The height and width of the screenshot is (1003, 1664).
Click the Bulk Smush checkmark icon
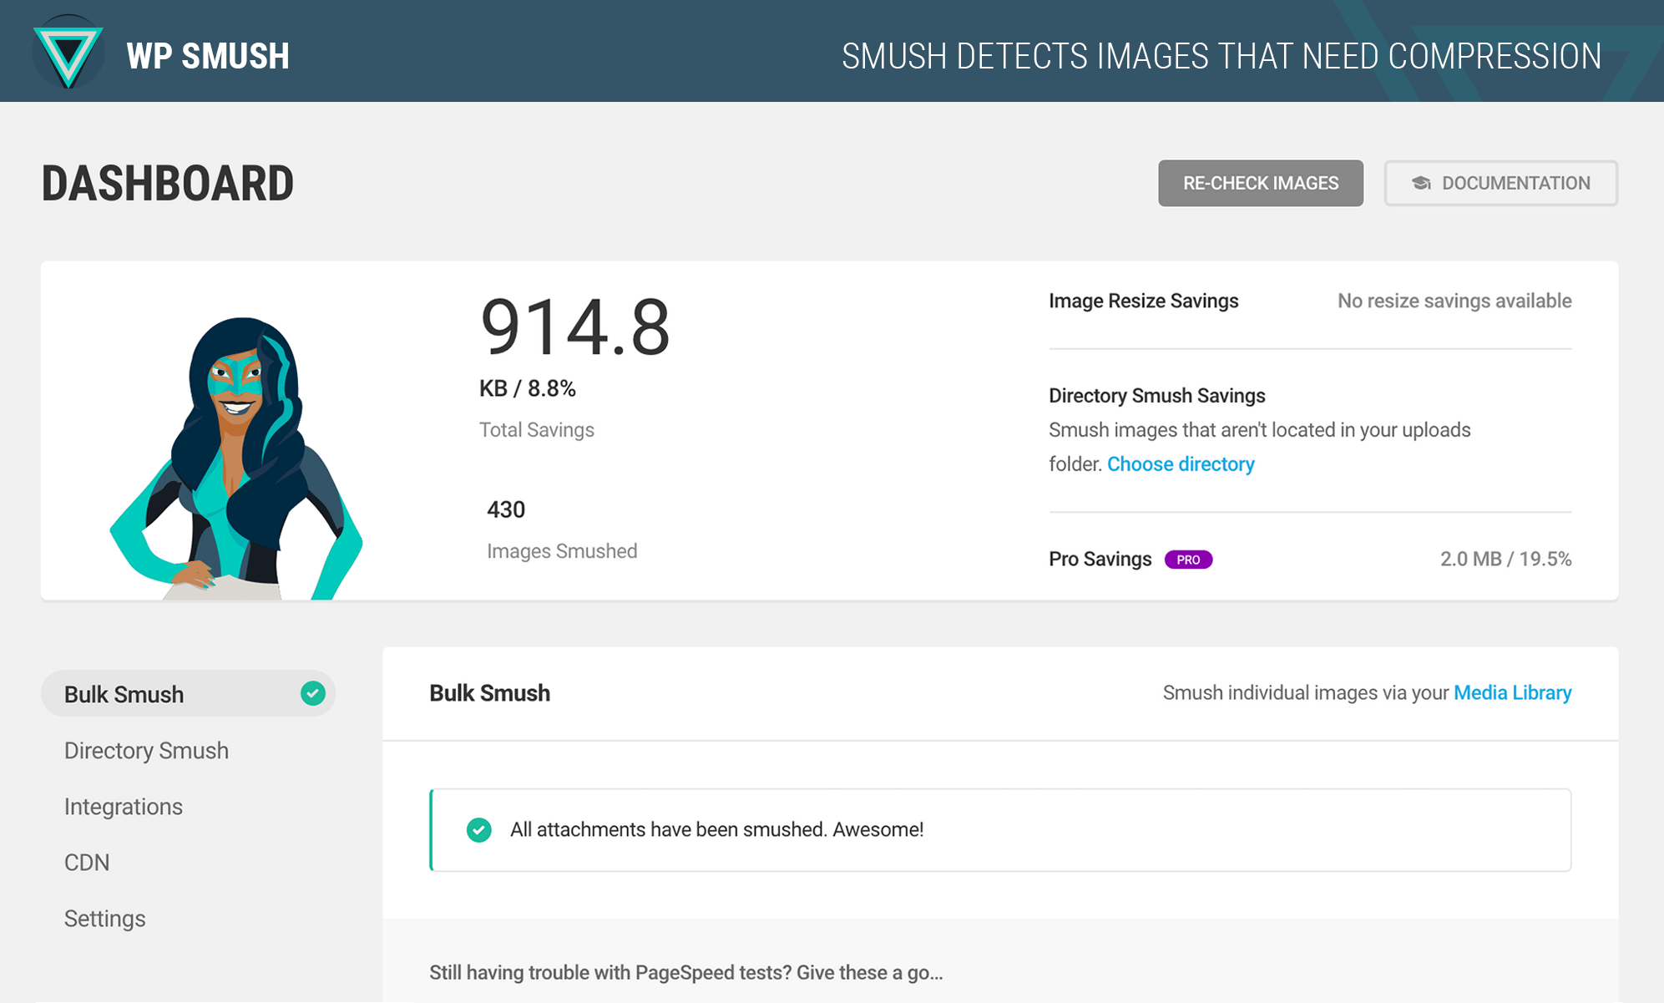315,694
